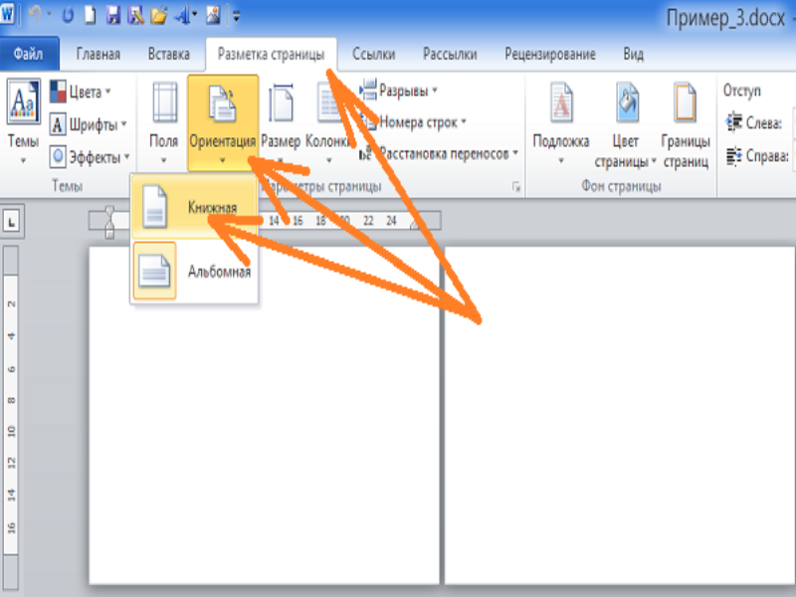
Task: Choose Альбомная landscape orientation
Action: tap(194, 271)
